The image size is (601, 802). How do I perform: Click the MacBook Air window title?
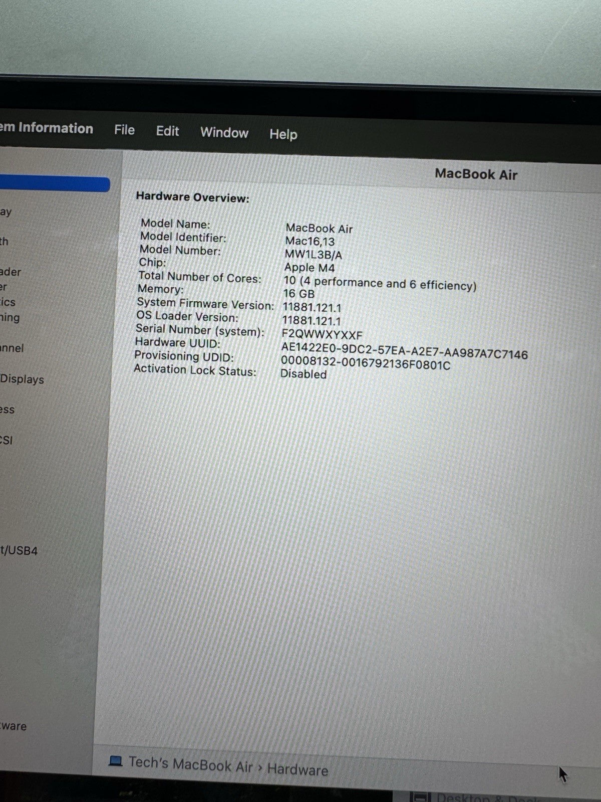click(476, 174)
